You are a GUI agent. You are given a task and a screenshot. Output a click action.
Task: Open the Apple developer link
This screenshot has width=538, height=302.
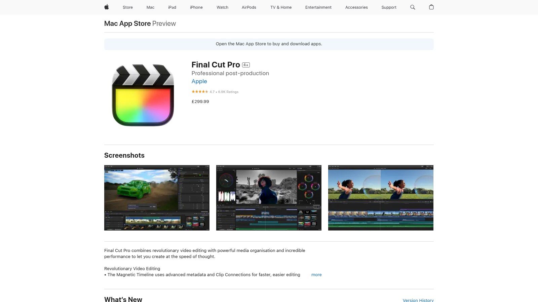click(199, 81)
